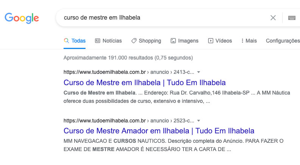Open the Configurações menu
The height and width of the screenshot is (165, 300).
click(283, 41)
